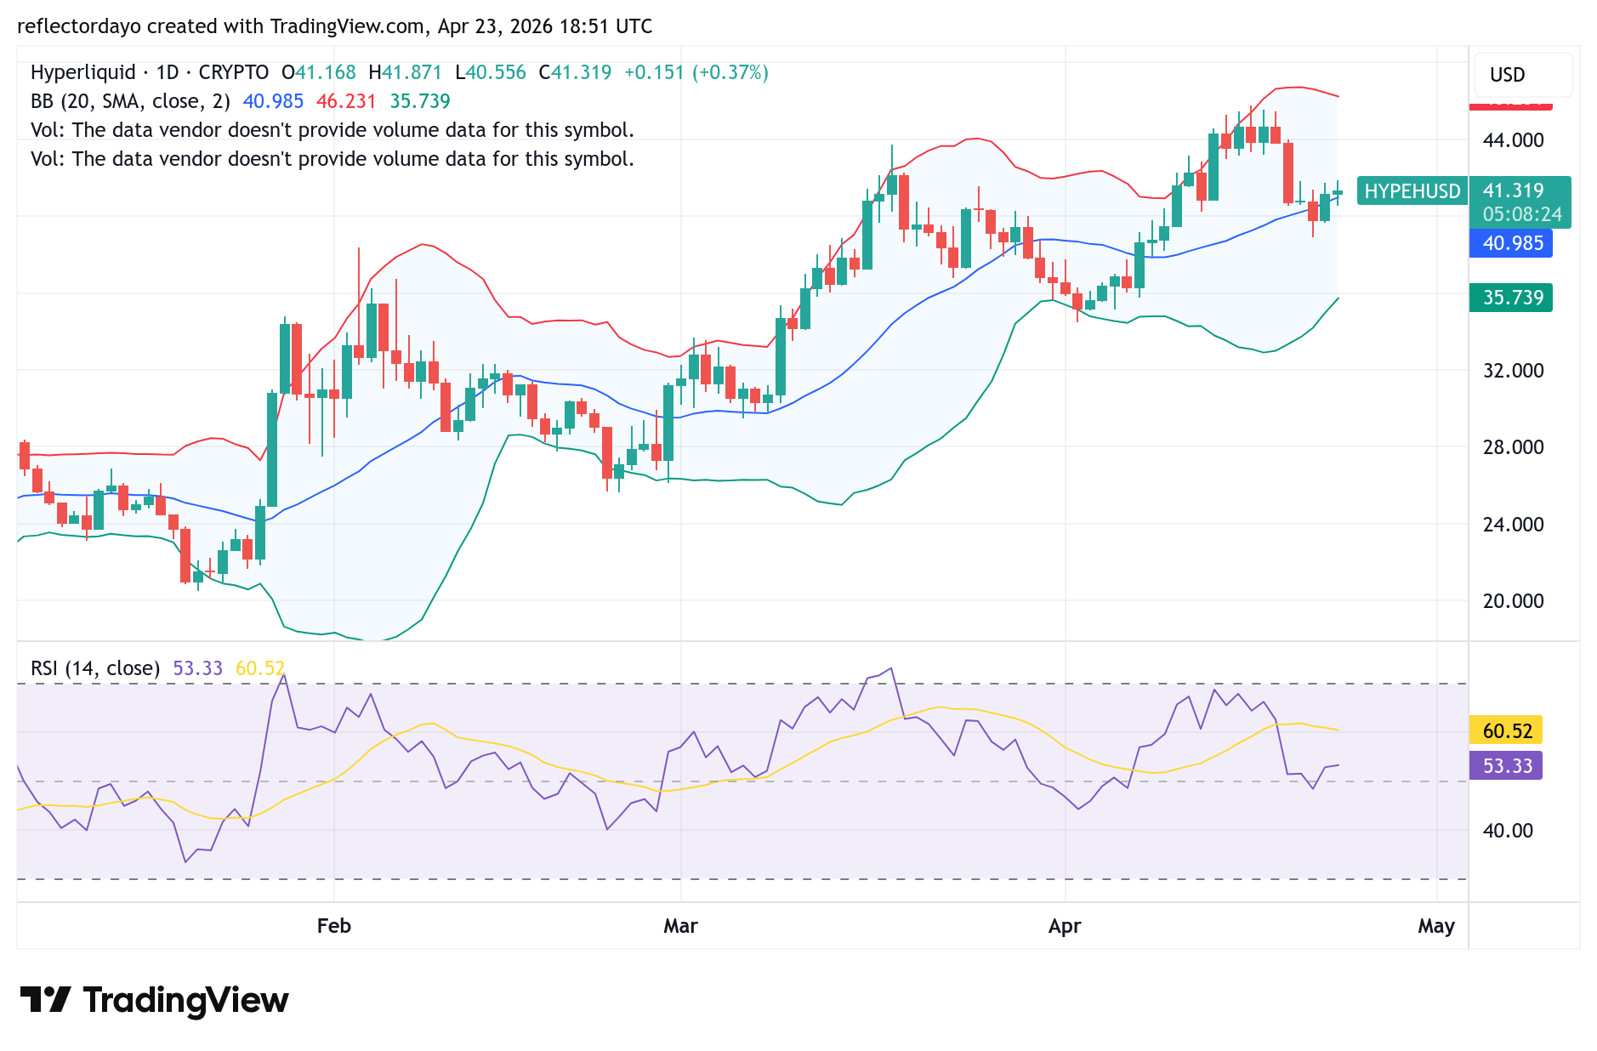Screen dimensions: 1597x1051
Task: Click the TradingView logo icon
Action: point(44,999)
